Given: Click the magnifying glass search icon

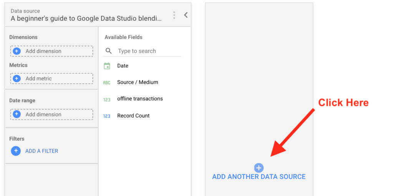Looking at the screenshot, I should (x=109, y=51).
